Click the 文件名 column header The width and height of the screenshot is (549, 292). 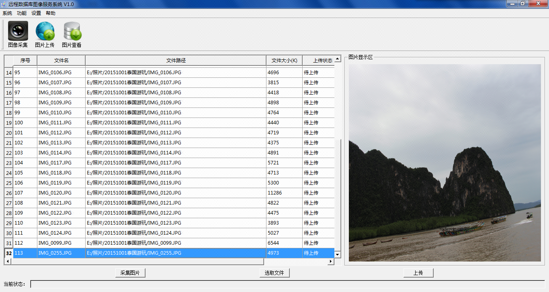(x=61, y=61)
